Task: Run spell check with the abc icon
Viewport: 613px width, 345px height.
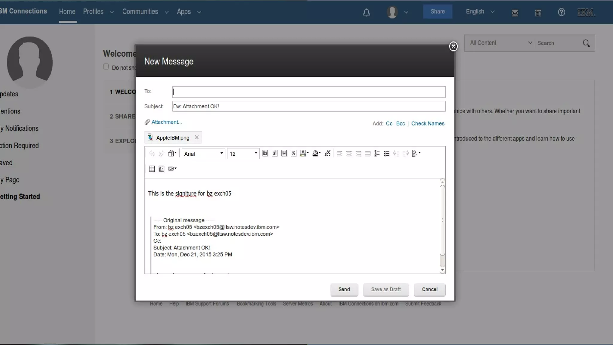Action: [x=327, y=153]
